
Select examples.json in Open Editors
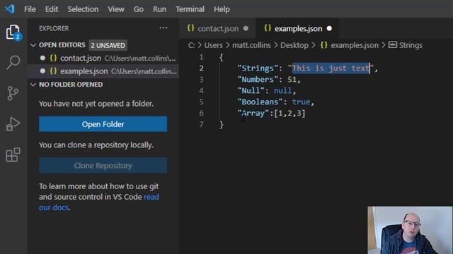tap(103, 71)
